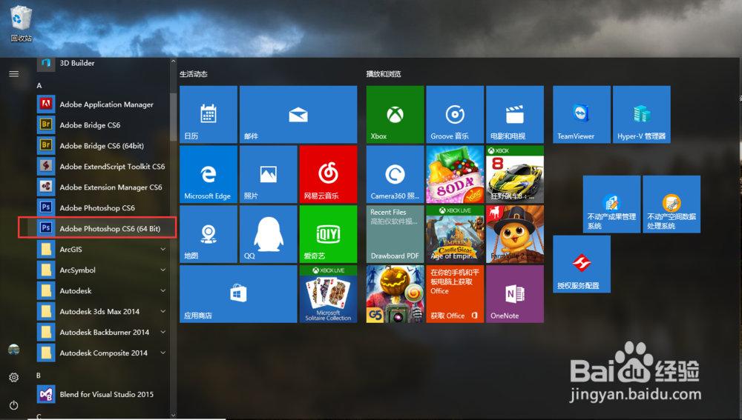Screen dimensions: 742x420
Task: Open the Age of Empires Castle Siege tile
Action: (455, 234)
